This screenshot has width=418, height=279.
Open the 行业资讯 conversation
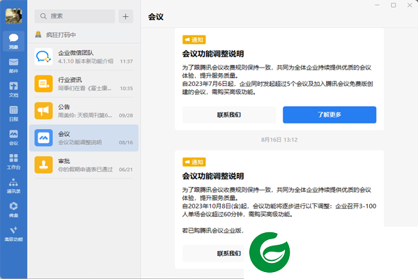pyautogui.click(x=84, y=84)
